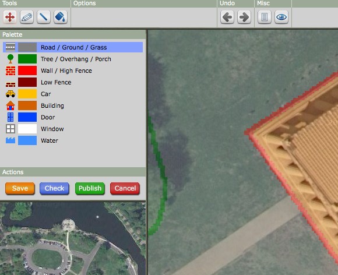Screen dimensions: 338x275
Task: Click the orange Save button
Action: [x=20, y=188]
